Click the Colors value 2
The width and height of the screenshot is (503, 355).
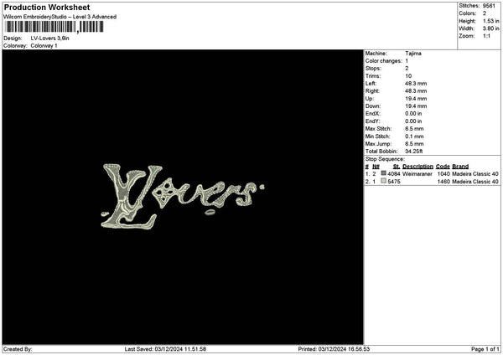(x=485, y=13)
